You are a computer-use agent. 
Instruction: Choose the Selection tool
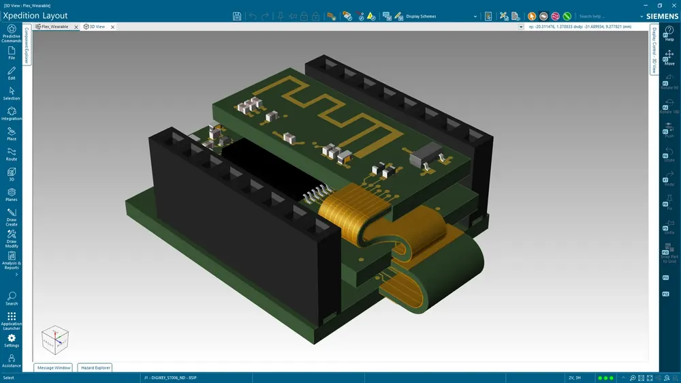tap(12, 93)
